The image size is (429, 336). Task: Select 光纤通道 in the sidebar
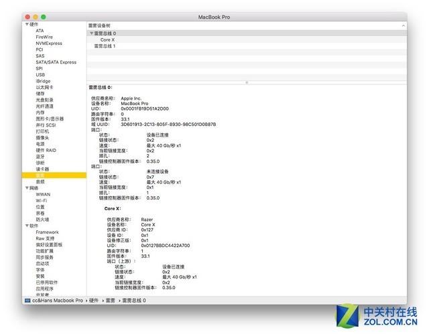[x=44, y=106]
